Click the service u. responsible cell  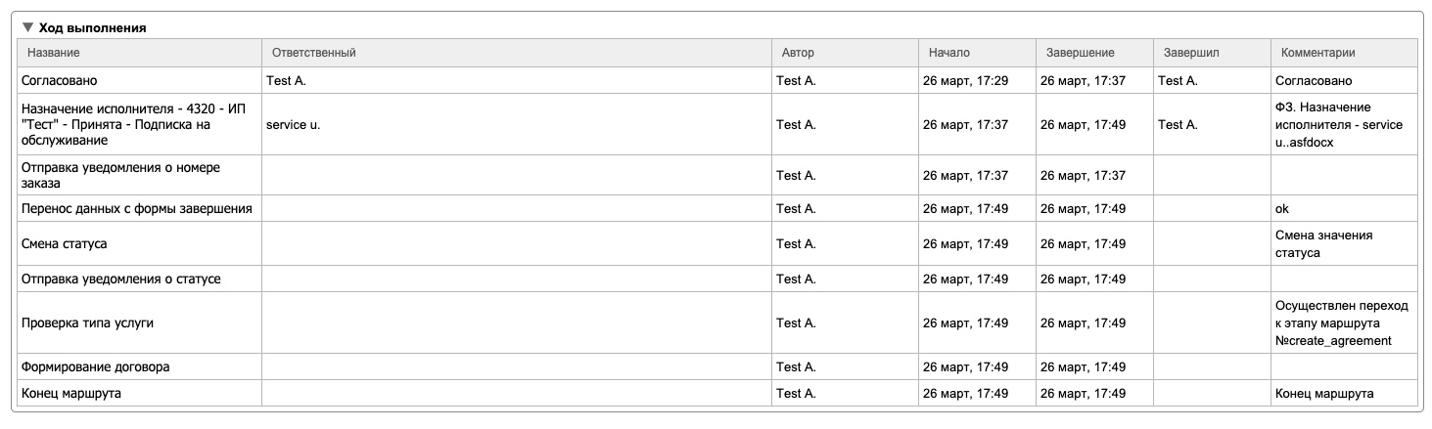click(x=294, y=124)
